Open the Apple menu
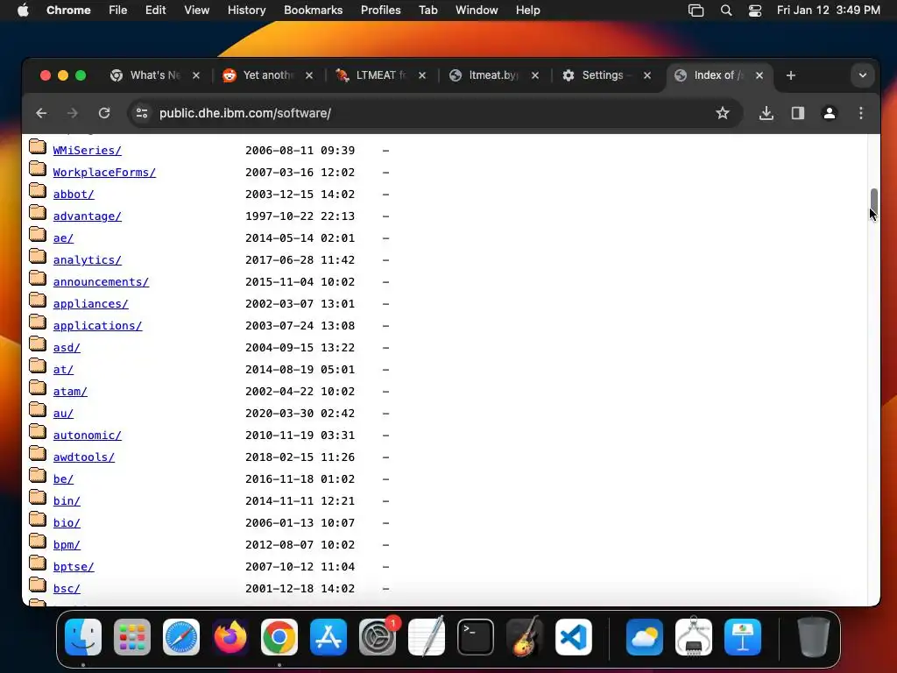Screen dimensions: 897x673 [x=23, y=11]
